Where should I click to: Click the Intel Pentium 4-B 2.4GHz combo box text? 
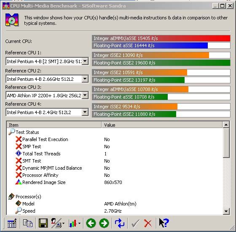point(39,112)
